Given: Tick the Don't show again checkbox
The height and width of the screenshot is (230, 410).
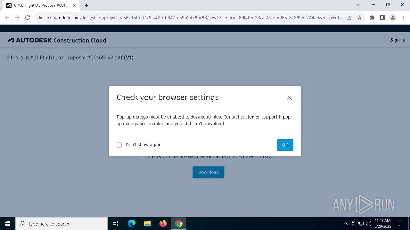Looking at the screenshot, I should point(119,145).
